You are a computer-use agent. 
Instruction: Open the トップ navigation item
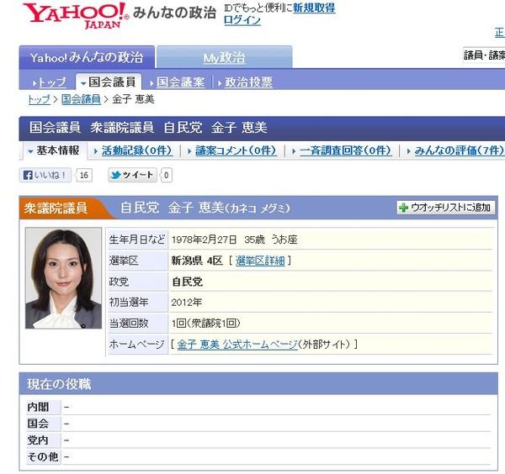pyautogui.click(x=52, y=82)
